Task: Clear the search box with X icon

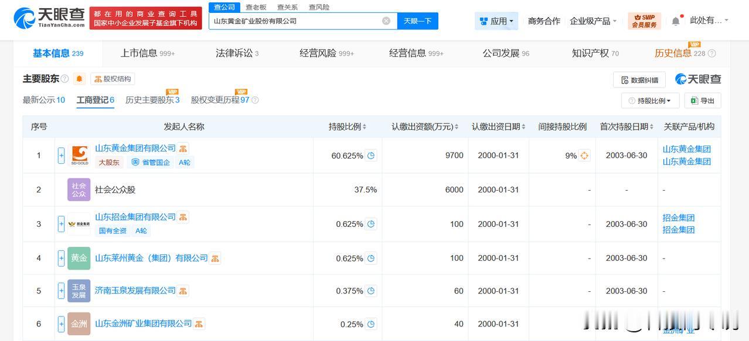Action: pyautogui.click(x=386, y=21)
